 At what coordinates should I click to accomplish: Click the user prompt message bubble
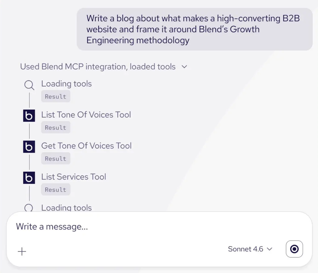(195, 29)
